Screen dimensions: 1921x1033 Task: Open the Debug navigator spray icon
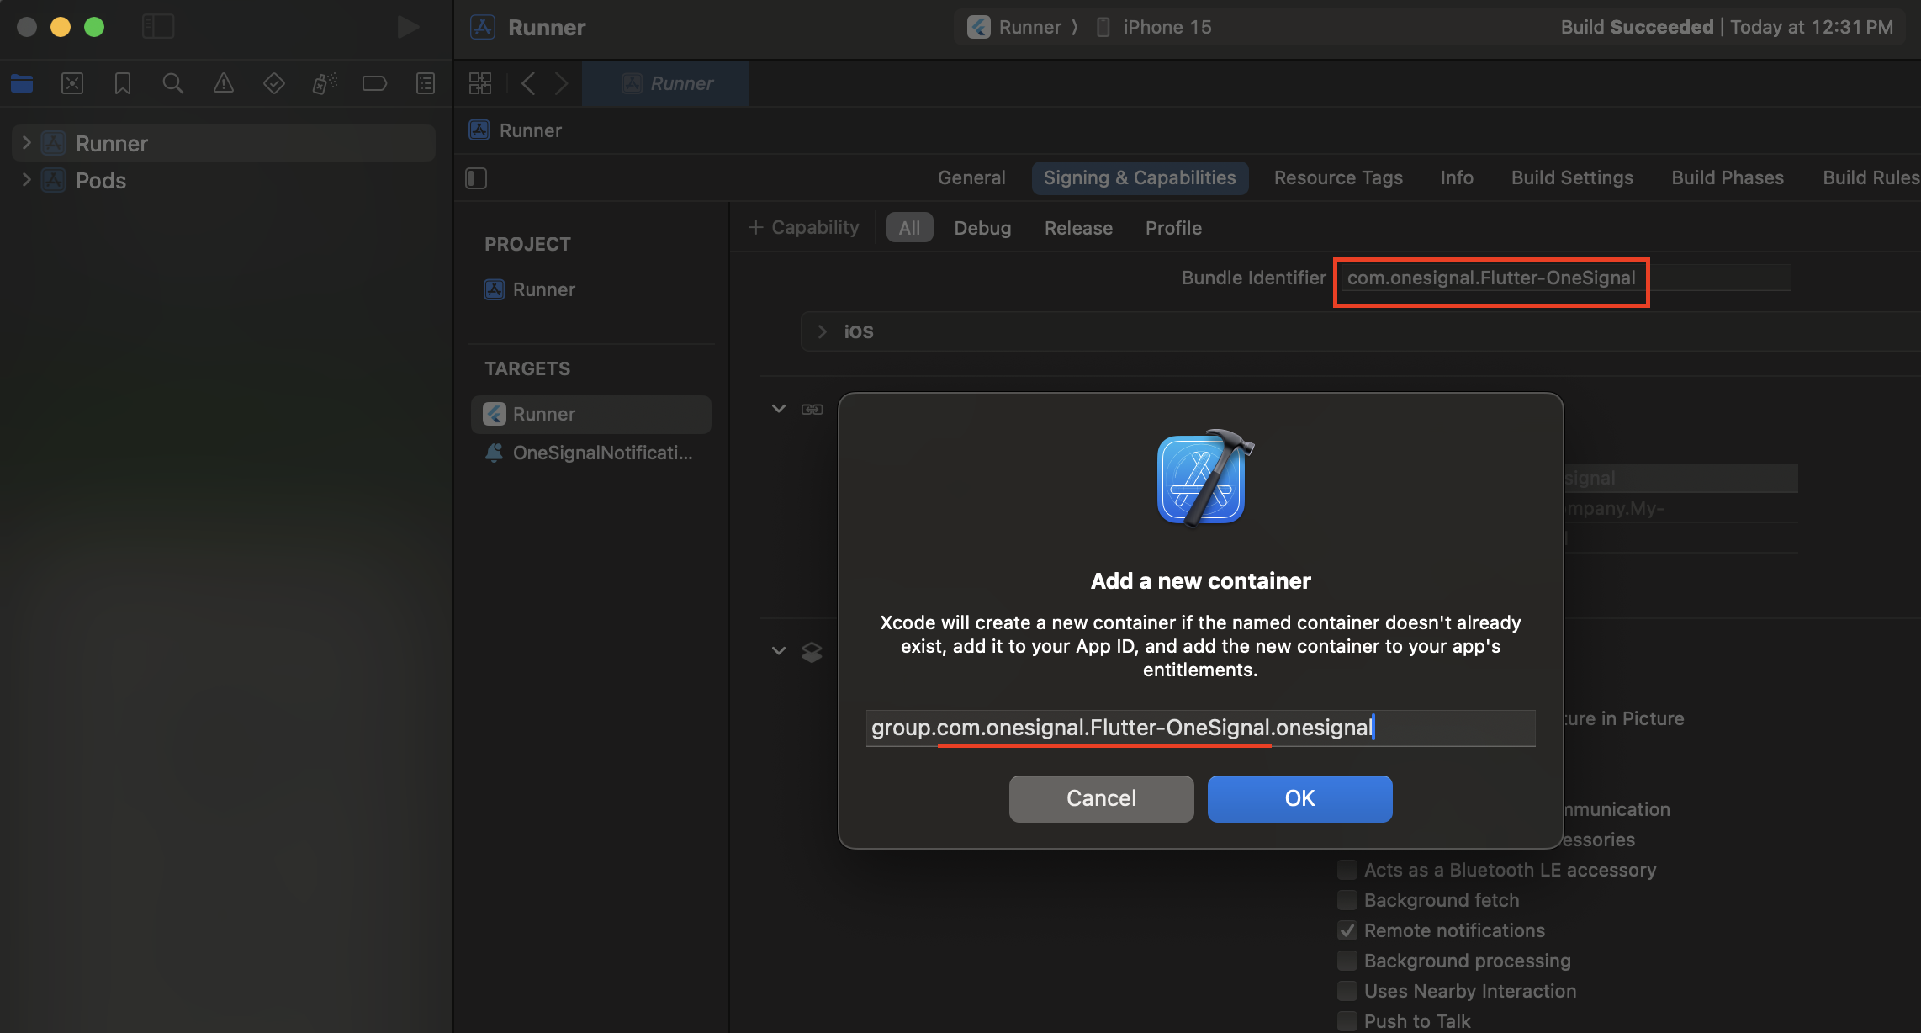click(x=325, y=83)
